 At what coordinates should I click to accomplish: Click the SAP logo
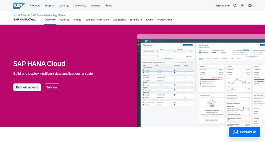click(x=19, y=6)
